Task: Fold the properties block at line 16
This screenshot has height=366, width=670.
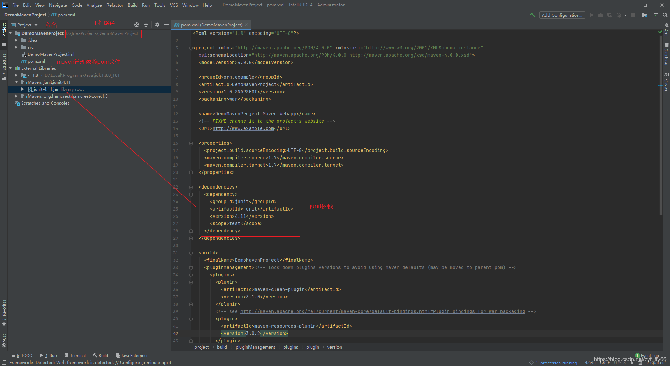Action: click(191, 143)
